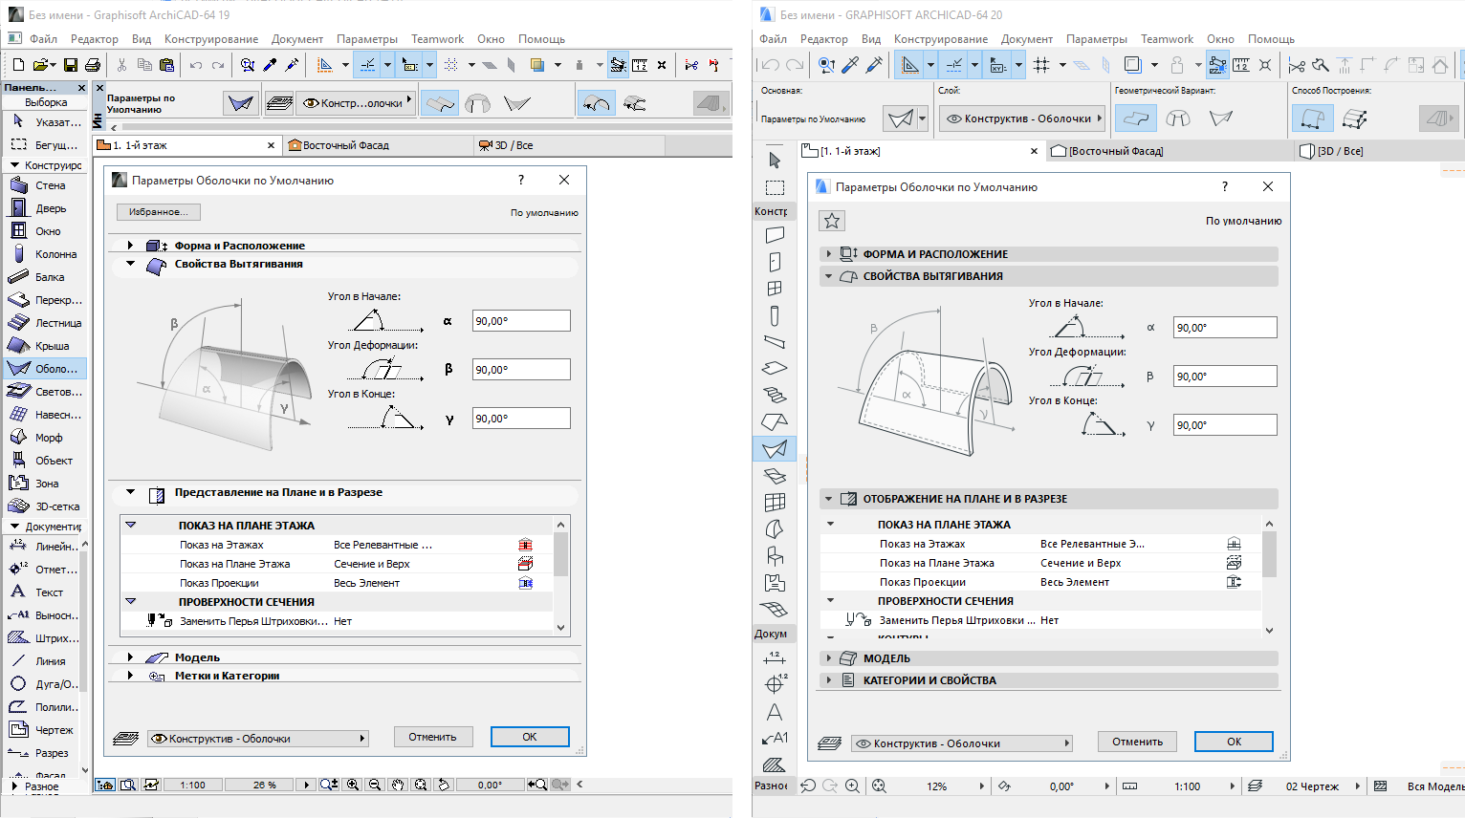Click the syringe inject-parameters icon in ArchiCAD 20 toolbar

point(874,65)
